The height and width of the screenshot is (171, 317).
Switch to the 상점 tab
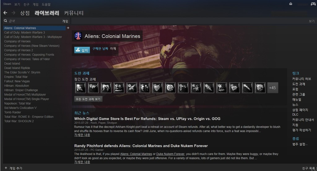click(x=25, y=13)
